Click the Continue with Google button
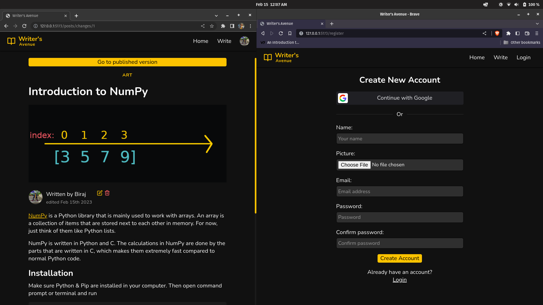Viewport: 543px width, 305px height. click(x=400, y=97)
